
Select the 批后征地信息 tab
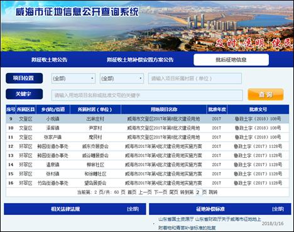(x=231, y=60)
